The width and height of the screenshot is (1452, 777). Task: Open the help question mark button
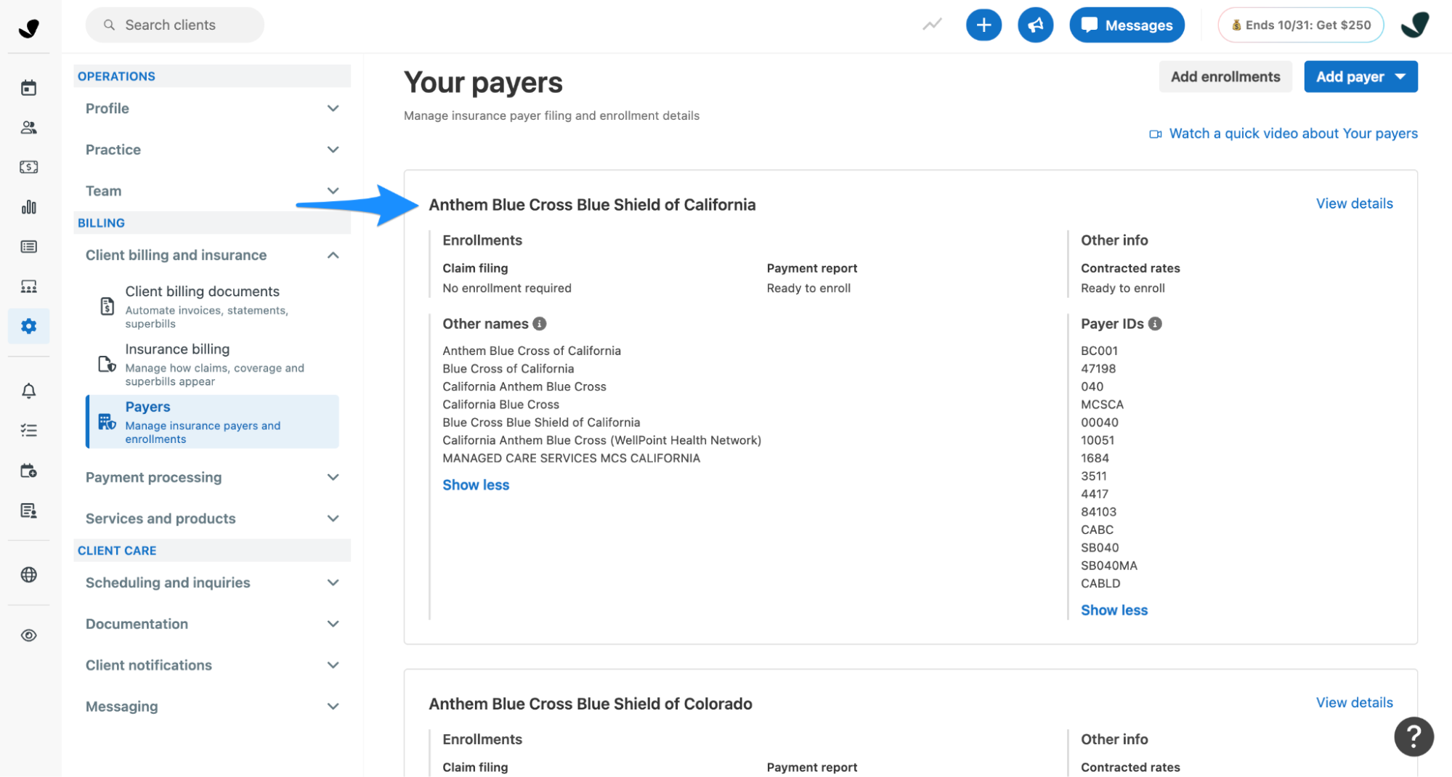tap(1413, 736)
